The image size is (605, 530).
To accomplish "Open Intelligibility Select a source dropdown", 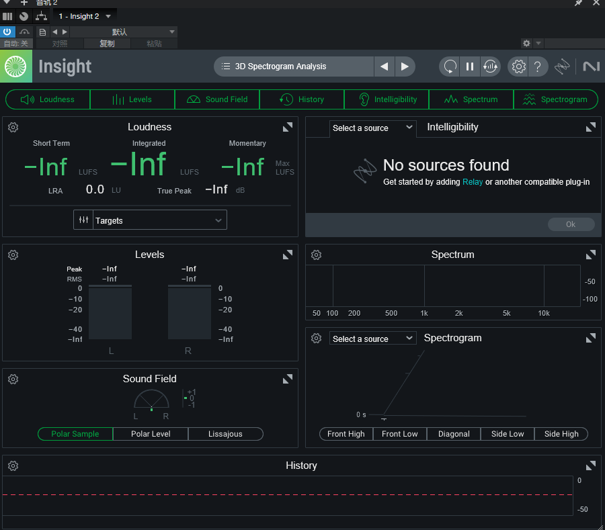I will (x=372, y=128).
